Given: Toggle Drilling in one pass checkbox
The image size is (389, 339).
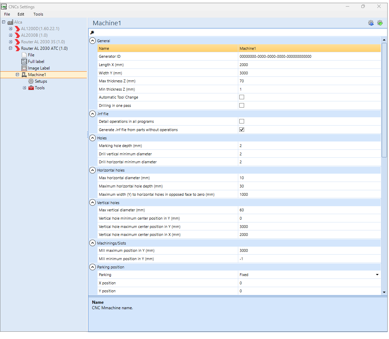Looking at the screenshot, I should click(241, 106).
